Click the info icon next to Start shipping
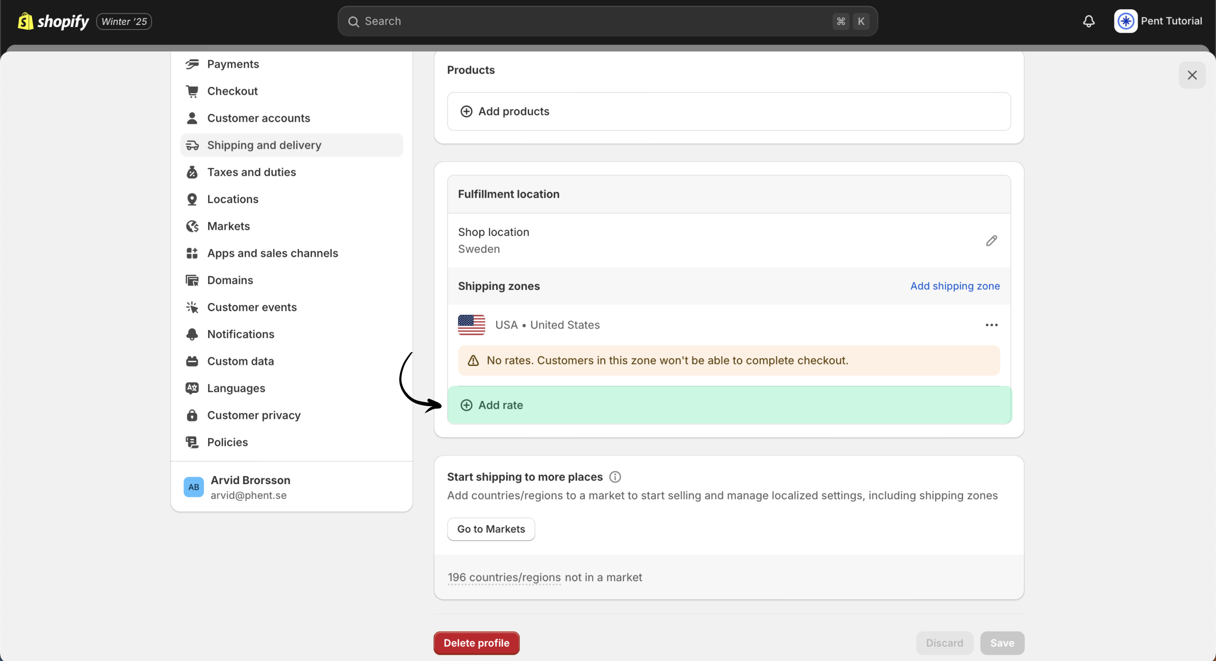Image resolution: width=1216 pixels, height=661 pixels. click(x=615, y=477)
